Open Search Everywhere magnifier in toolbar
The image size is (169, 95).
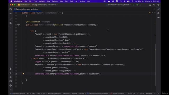point(154,5)
